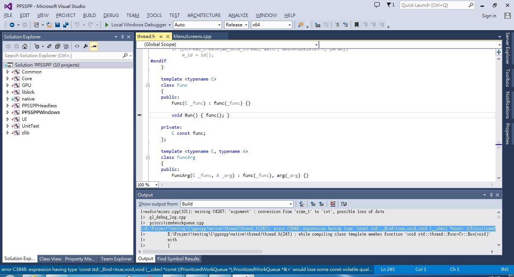Click the Find in Files toolbar icon
Screen dimensions: 514x277
300,25
